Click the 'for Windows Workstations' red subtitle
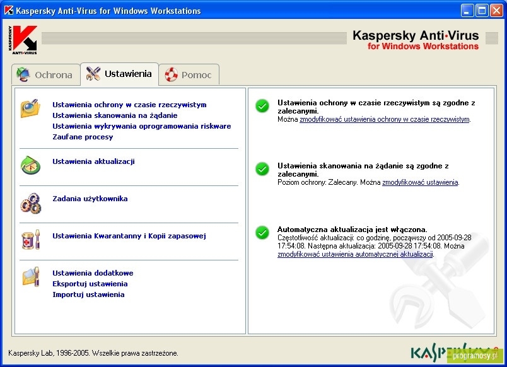This screenshot has height=367, width=507. click(x=423, y=46)
